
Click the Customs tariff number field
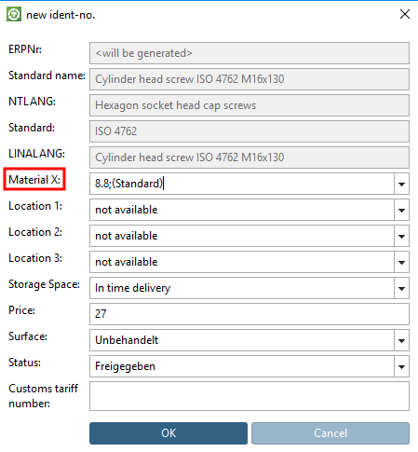pos(249,396)
